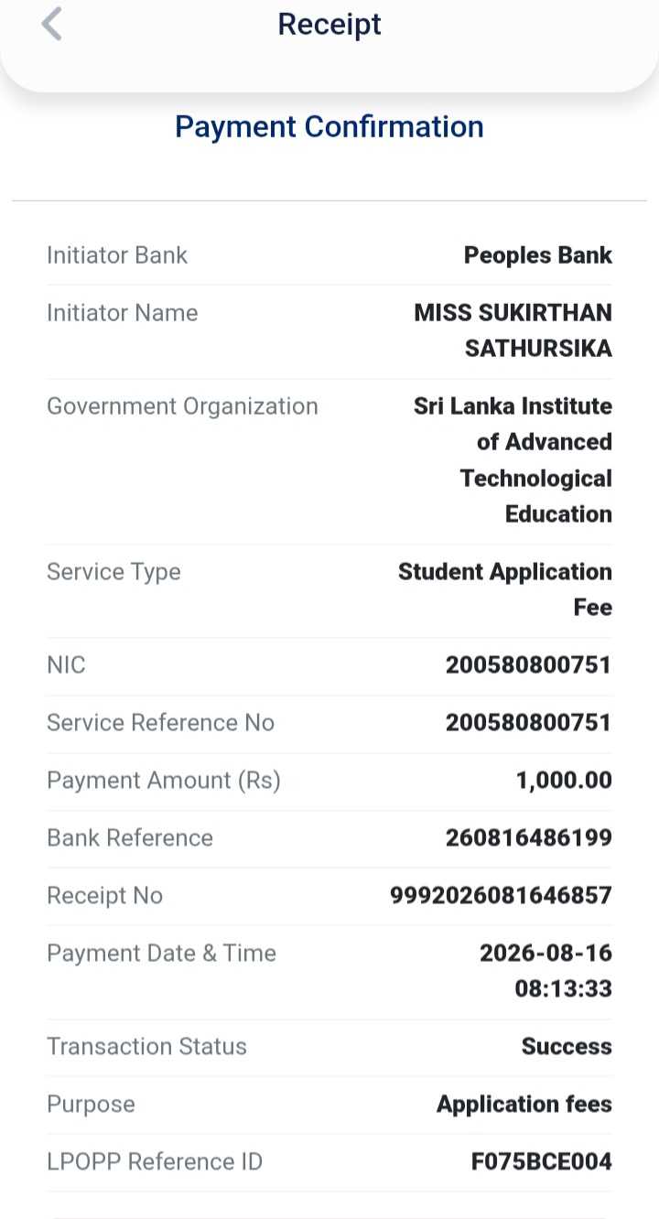Select the Application fees purpose value
The image size is (659, 1219).
coord(524,1105)
